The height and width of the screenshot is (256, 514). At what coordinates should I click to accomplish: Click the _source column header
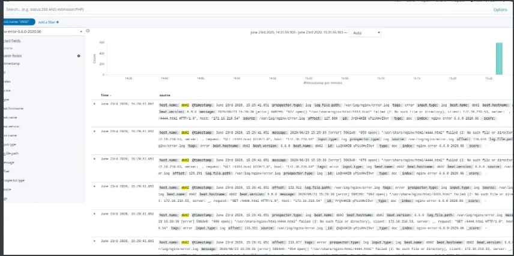coord(165,96)
